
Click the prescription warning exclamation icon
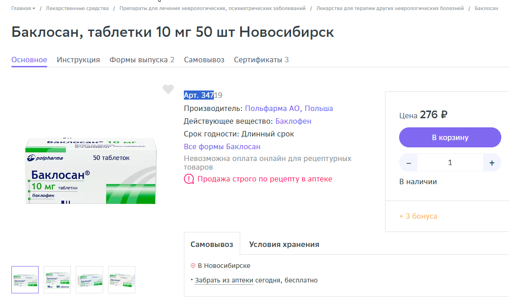click(189, 179)
